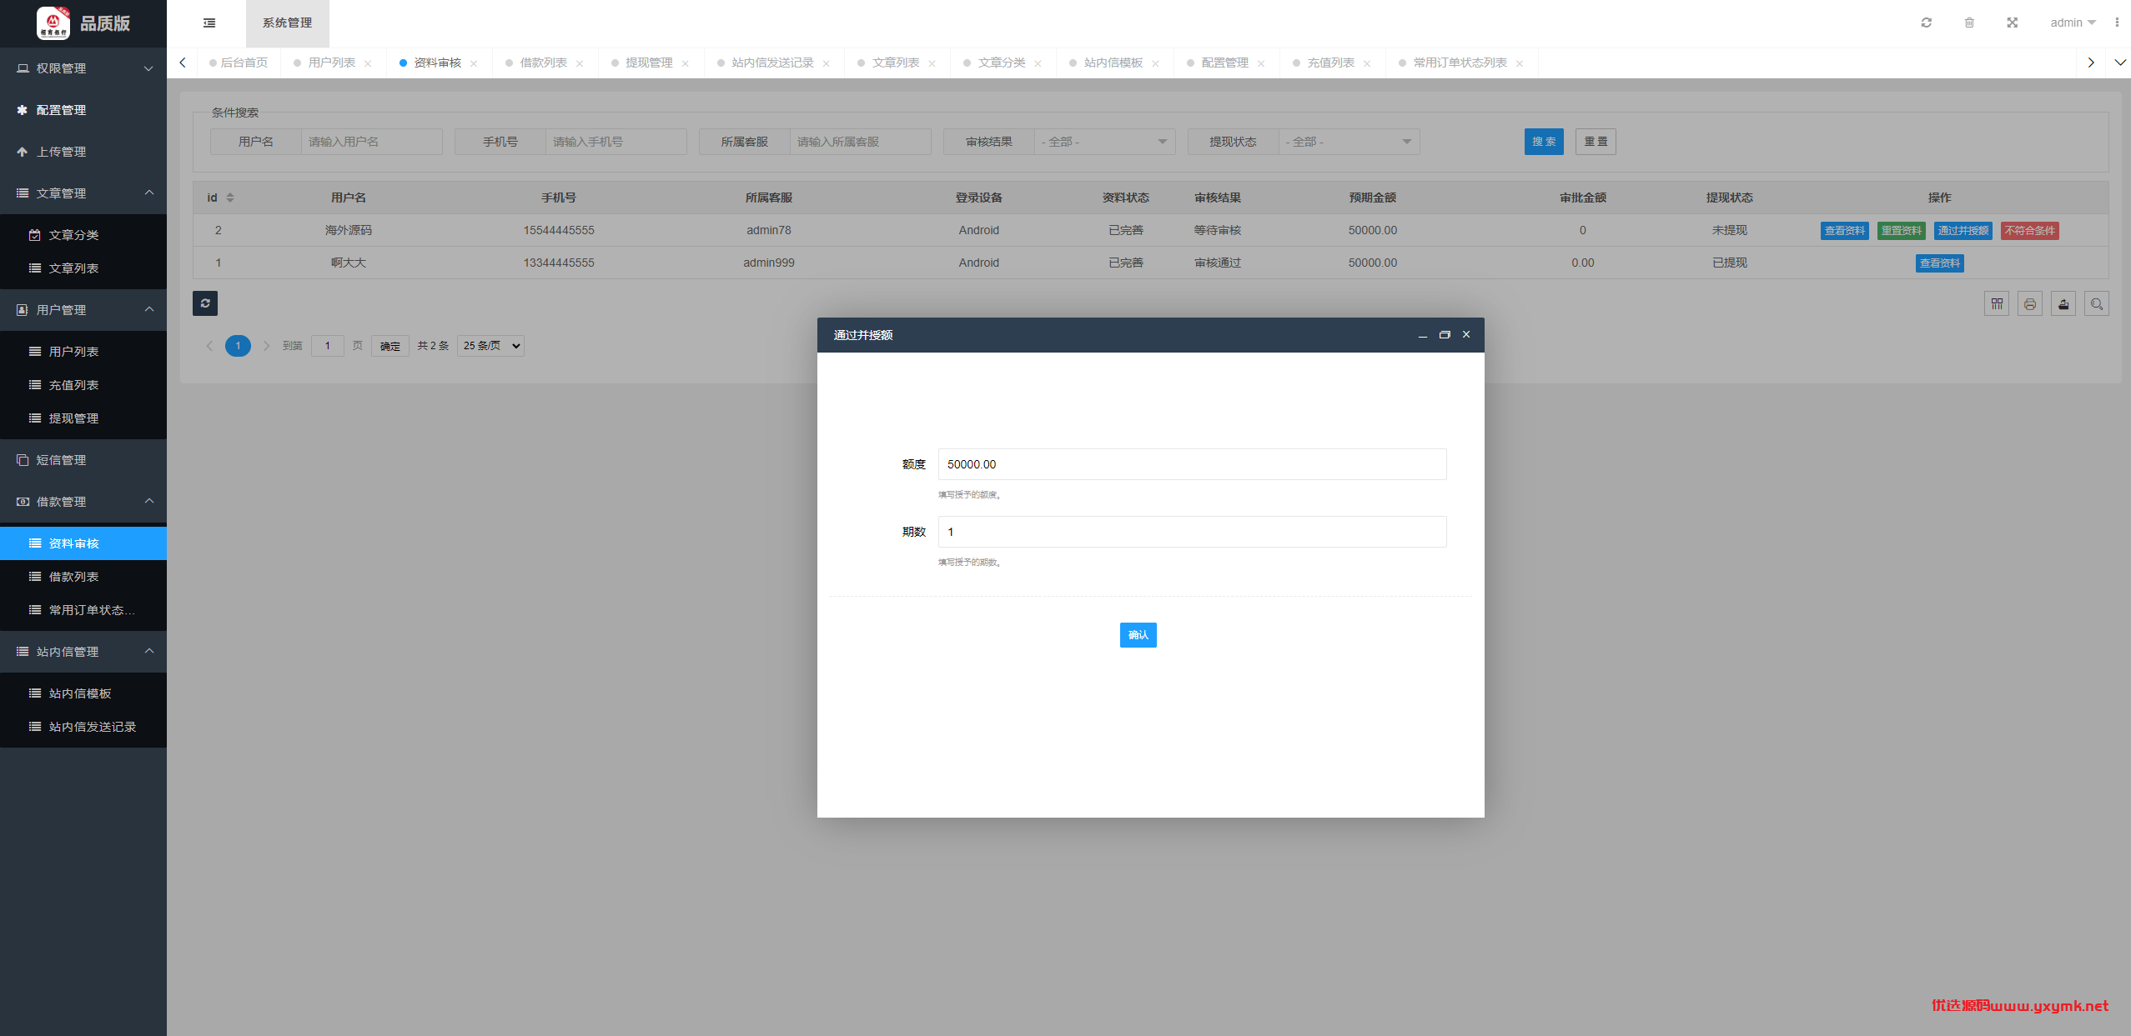Viewport: 2131px width, 1036px height.
Task: Close the 用户列表 tab
Action: tap(368, 63)
